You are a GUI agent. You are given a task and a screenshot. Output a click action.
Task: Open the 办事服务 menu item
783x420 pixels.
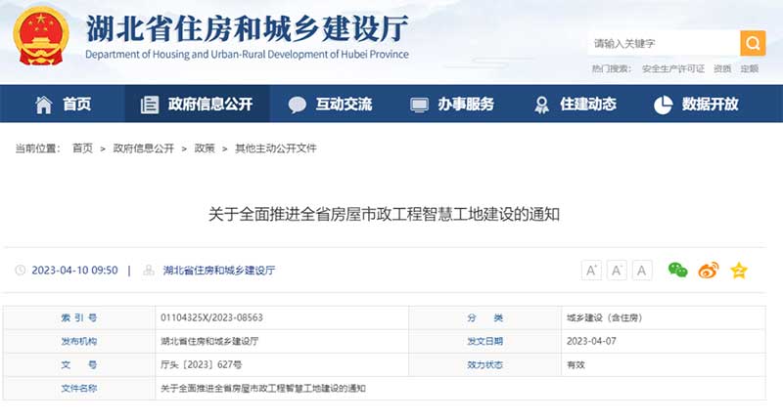click(452, 105)
